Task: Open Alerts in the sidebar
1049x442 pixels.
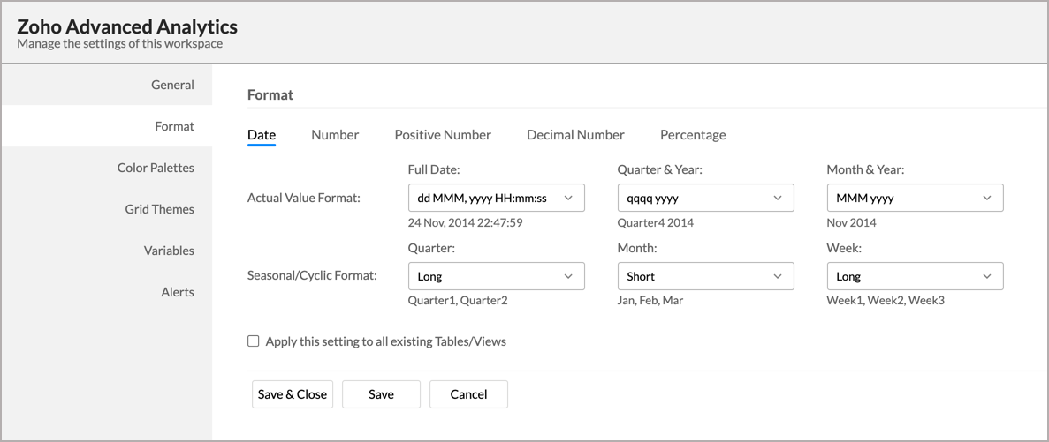Action: (178, 292)
